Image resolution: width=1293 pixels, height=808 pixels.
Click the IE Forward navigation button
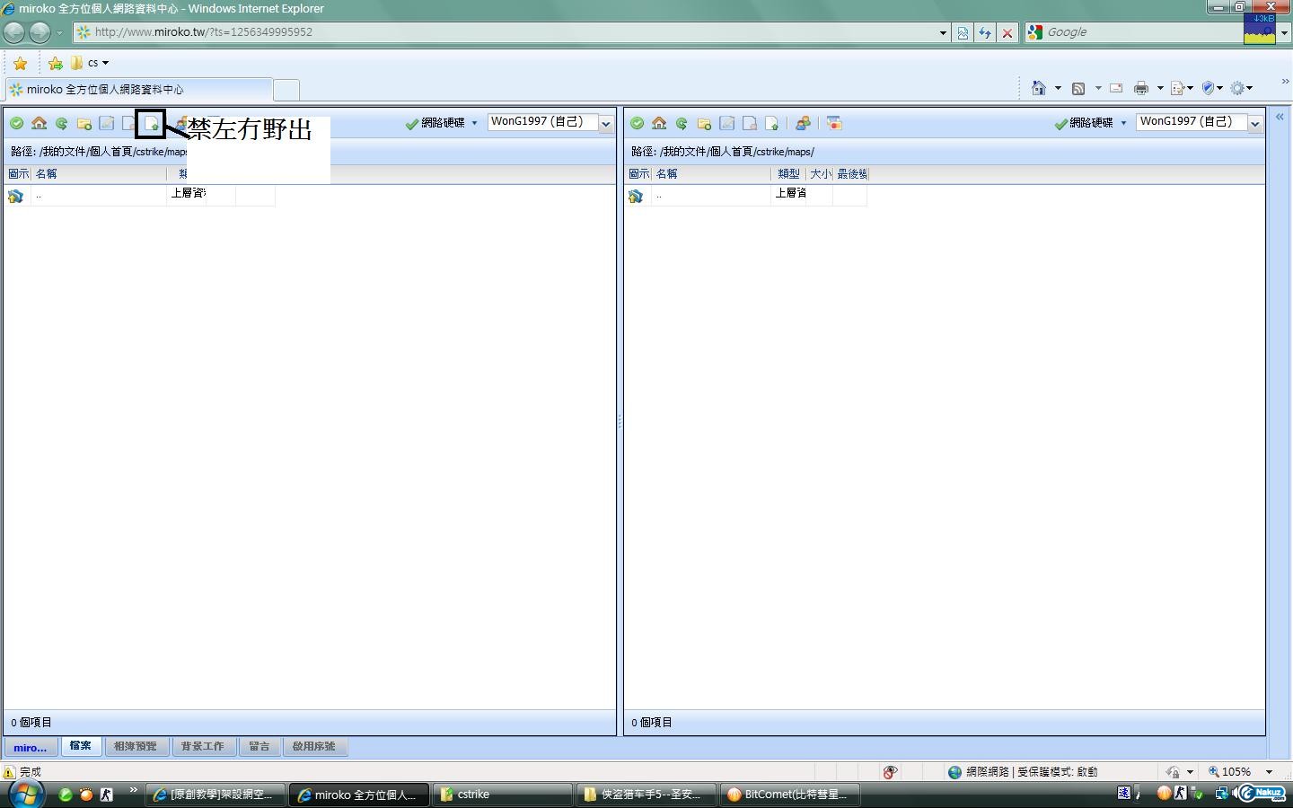(40, 32)
